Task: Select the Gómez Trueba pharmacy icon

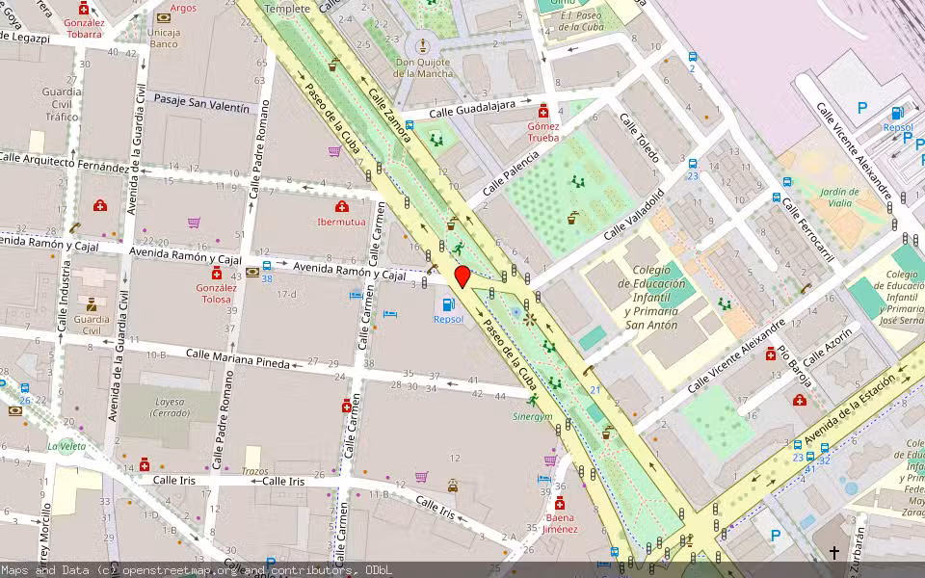Action: [543, 112]
